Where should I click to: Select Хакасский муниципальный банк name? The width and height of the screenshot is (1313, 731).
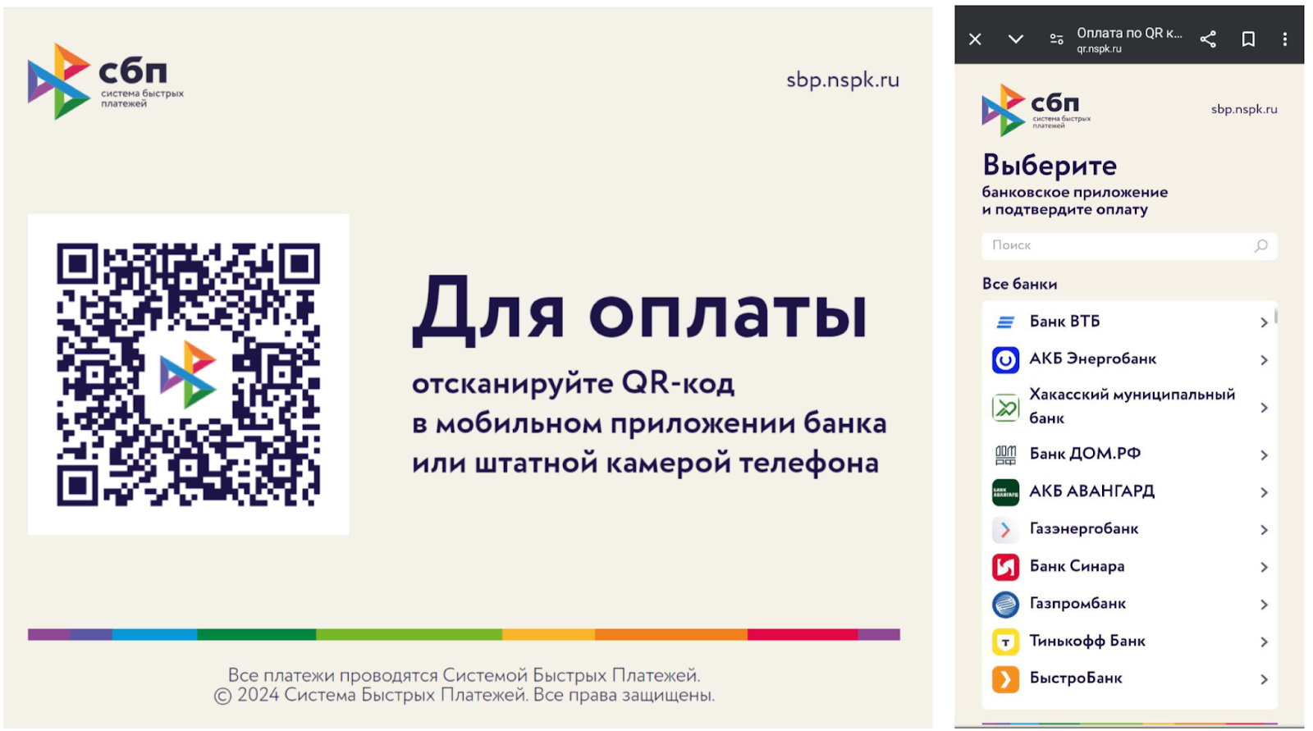(x=1132, y=406)
